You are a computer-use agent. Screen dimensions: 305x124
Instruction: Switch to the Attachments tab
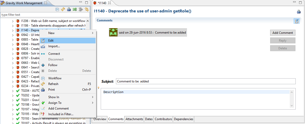point(134,119)
